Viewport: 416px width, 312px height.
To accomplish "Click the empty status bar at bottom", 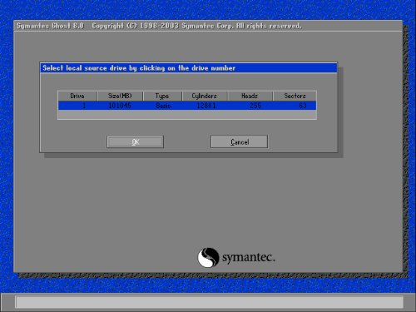I will (210, 302).
